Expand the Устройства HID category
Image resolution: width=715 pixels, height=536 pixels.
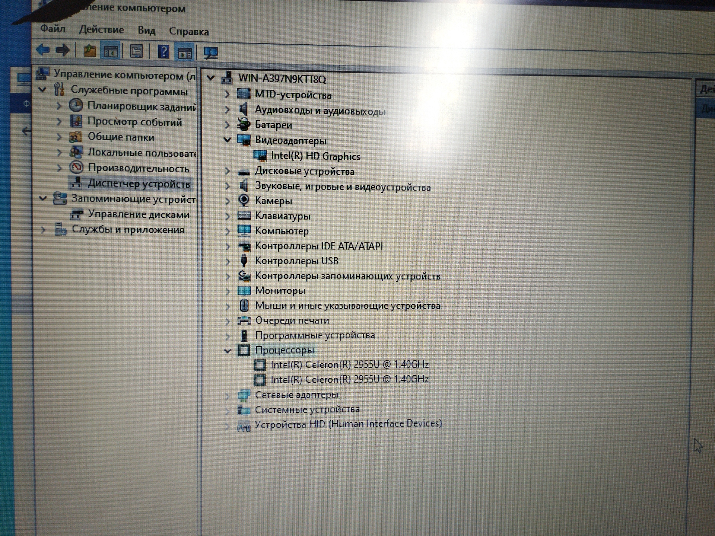(x=228, y=426)
